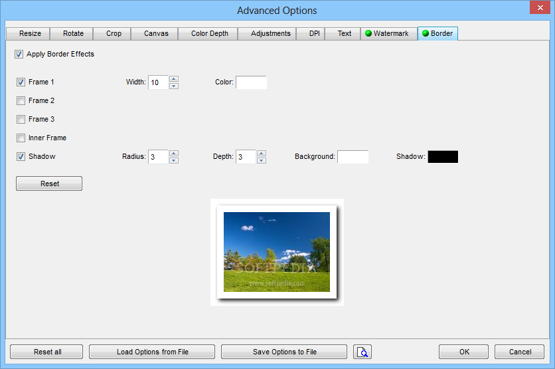Go to the Text tab

(343, 34)
